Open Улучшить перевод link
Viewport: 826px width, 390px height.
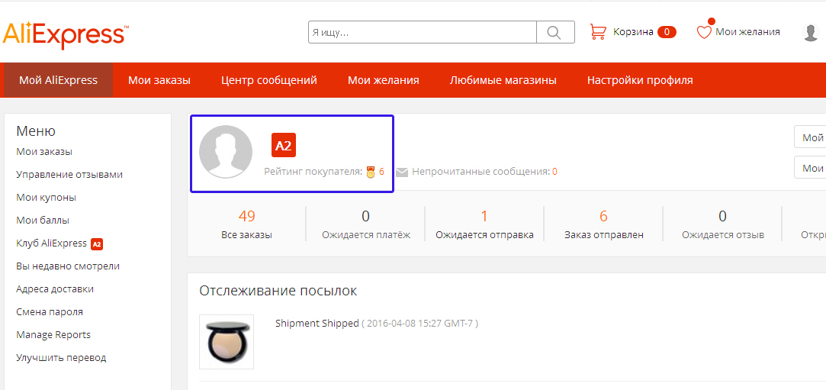click(x=61, y=357)
